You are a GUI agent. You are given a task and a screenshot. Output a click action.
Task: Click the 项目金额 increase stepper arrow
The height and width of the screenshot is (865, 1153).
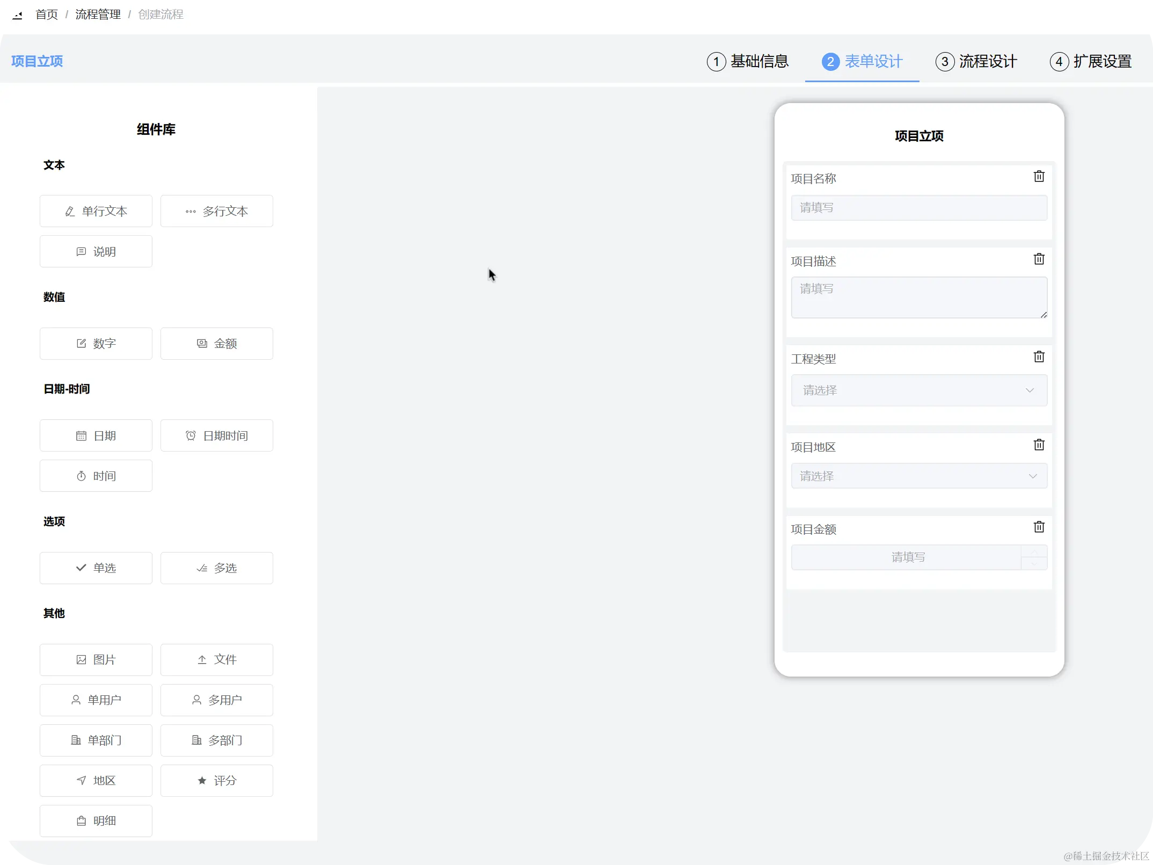[x=1033, y=551]
